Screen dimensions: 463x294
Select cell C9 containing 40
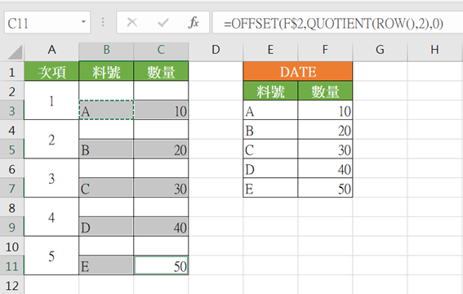161,227
